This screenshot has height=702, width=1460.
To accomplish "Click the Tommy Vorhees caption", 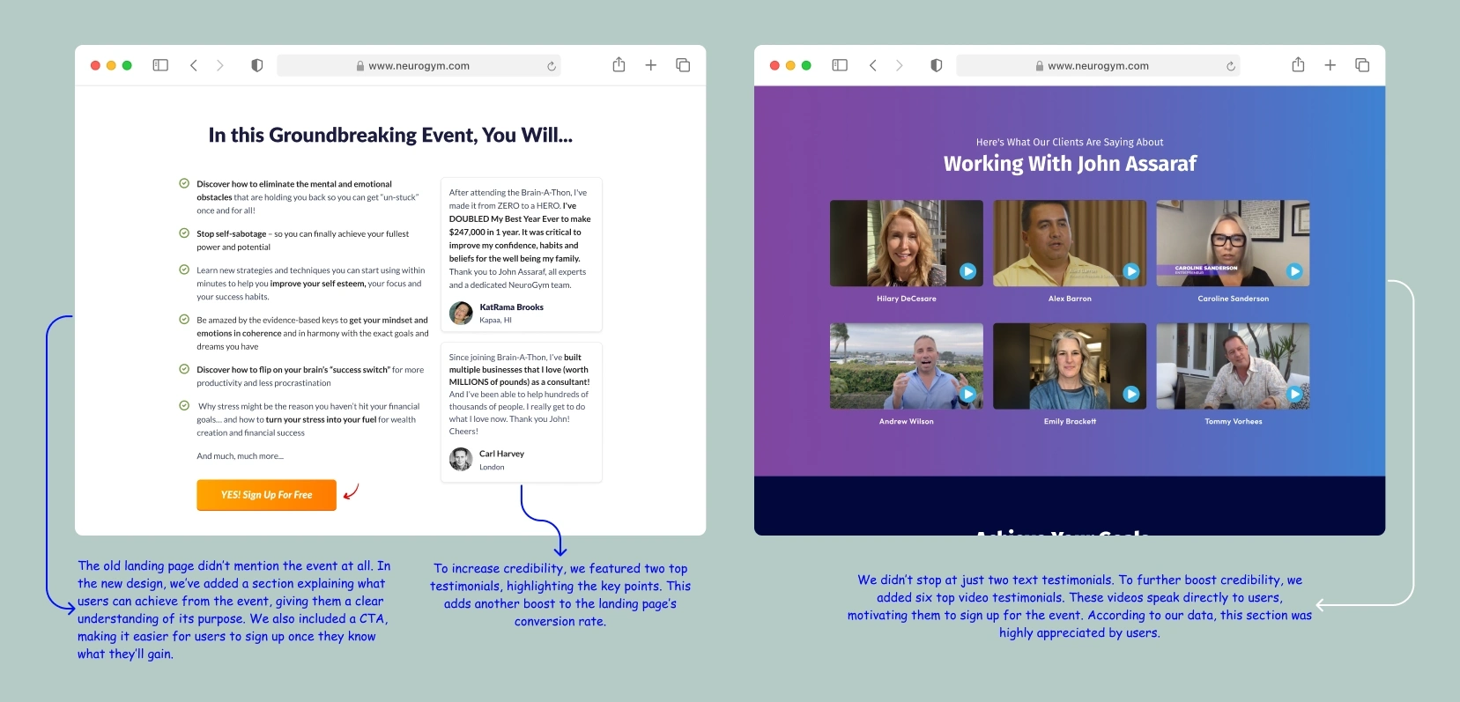I will 1234,421.
